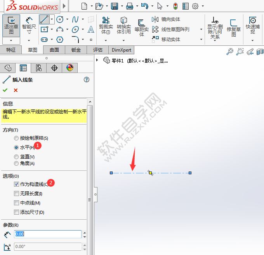Select the Polygon sketch tool
The height and width of the screenshot is (255, 264).
pyautogui.click(x=60, y=40)
